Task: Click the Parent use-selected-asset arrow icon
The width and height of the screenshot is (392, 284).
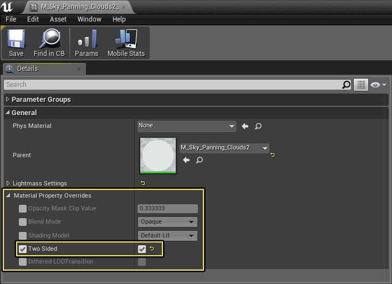Action: tap(186, 160)
